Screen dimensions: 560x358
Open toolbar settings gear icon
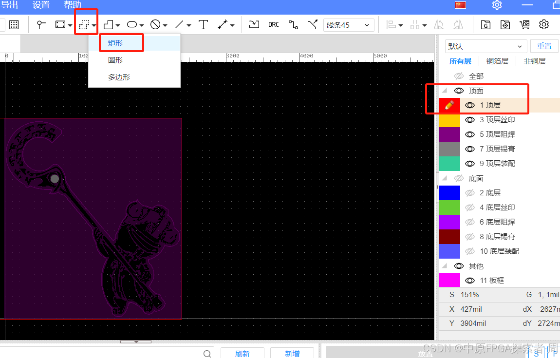(x=544, y=25)
